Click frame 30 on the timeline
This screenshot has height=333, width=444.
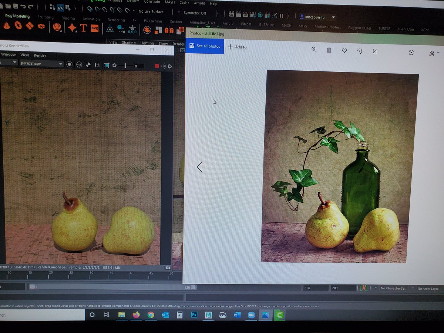coord(91,274)
